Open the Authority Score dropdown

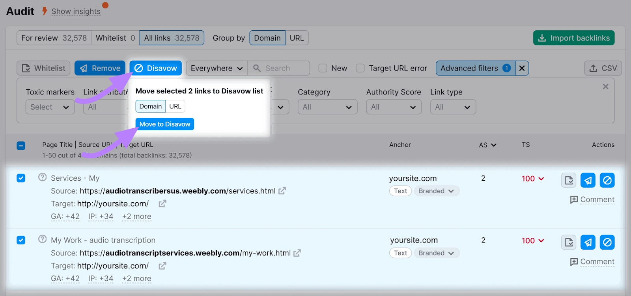(x=394, y=107)
